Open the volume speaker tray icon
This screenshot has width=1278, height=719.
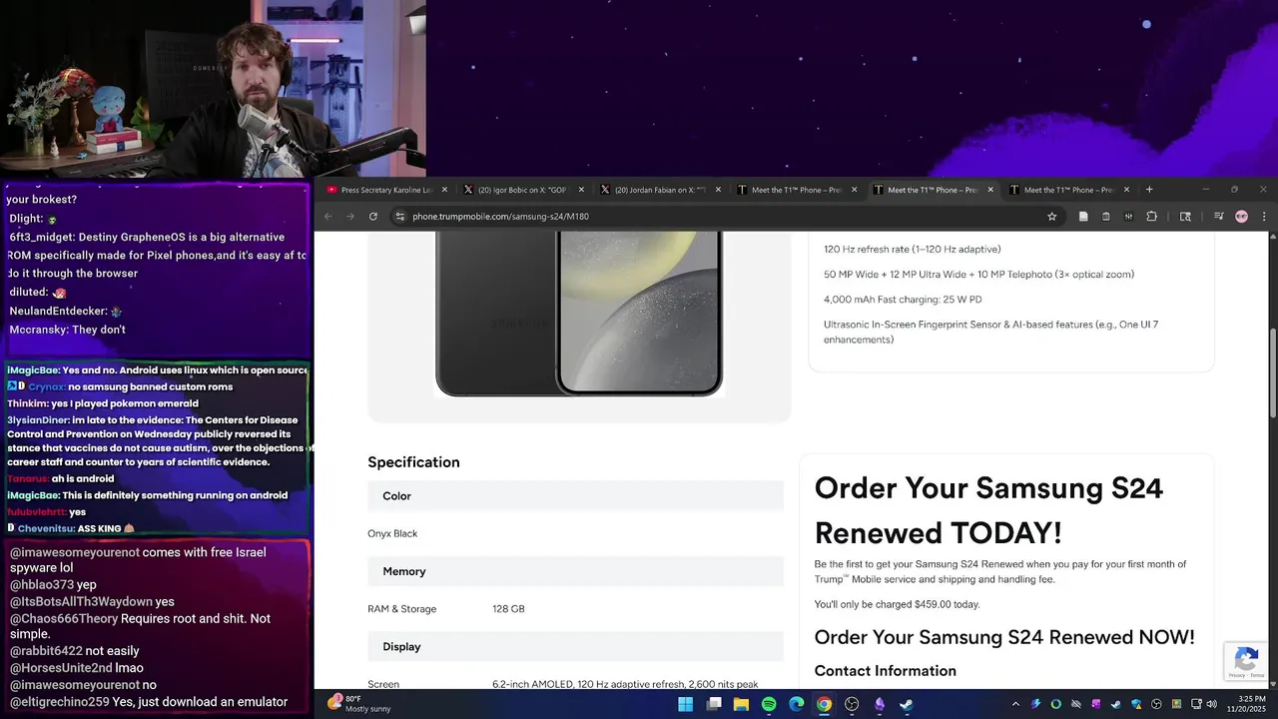click(1211, 704)
